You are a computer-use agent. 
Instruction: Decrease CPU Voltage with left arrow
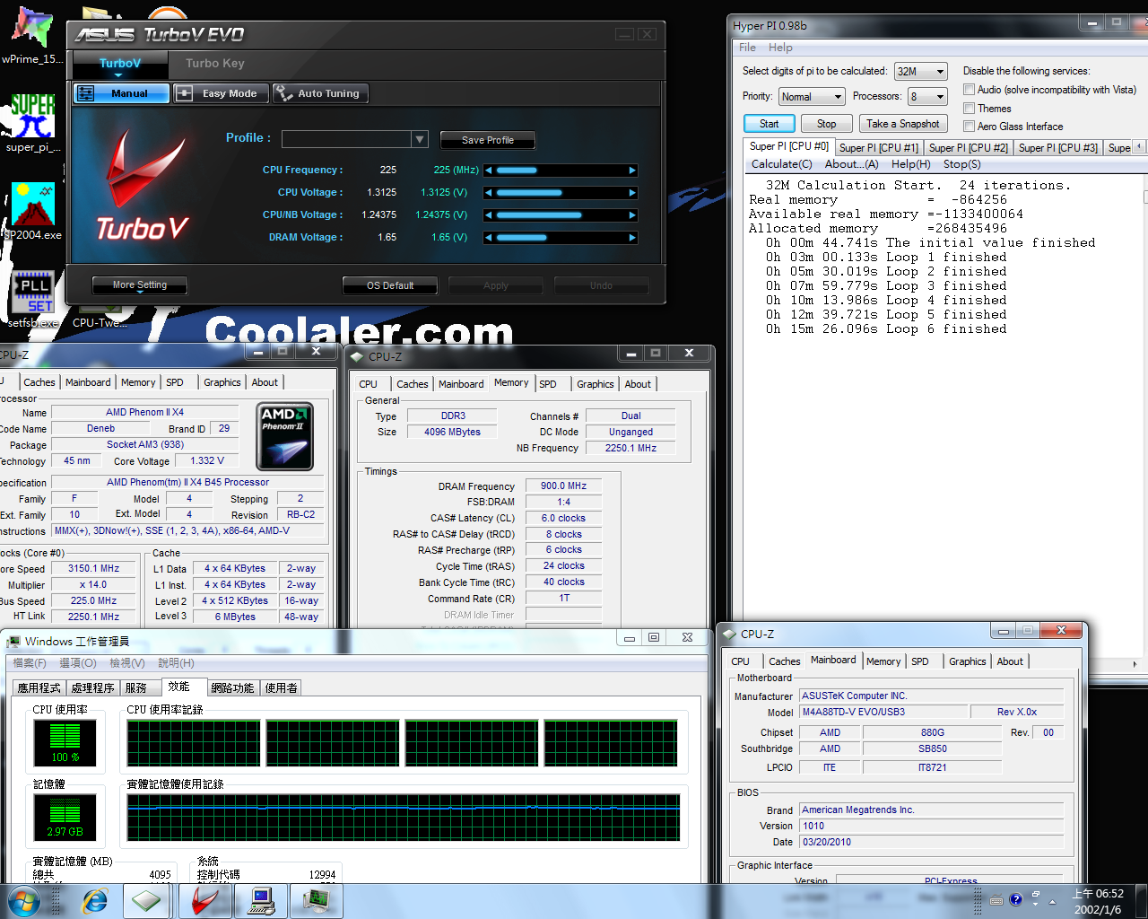(489, 193)
